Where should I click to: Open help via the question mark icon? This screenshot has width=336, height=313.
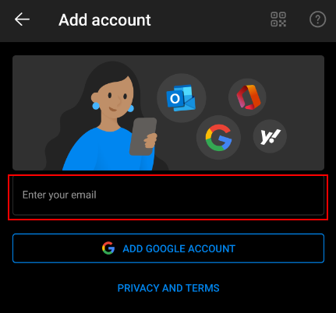click(317, 19)
